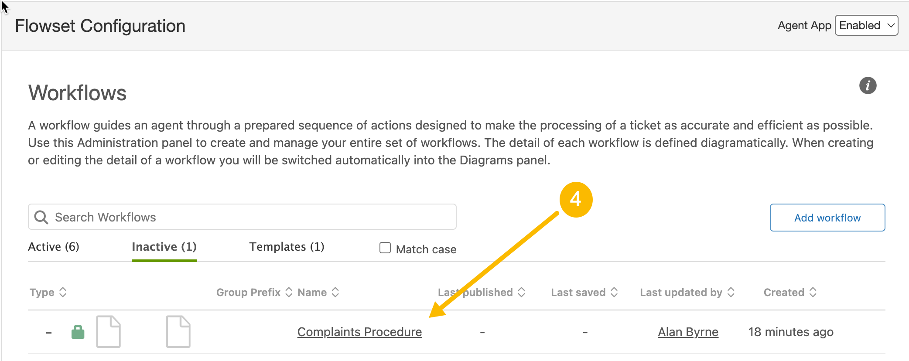909x361 pixels.
Task: Click the first document icon in row
Action: [x=108, y=332]
